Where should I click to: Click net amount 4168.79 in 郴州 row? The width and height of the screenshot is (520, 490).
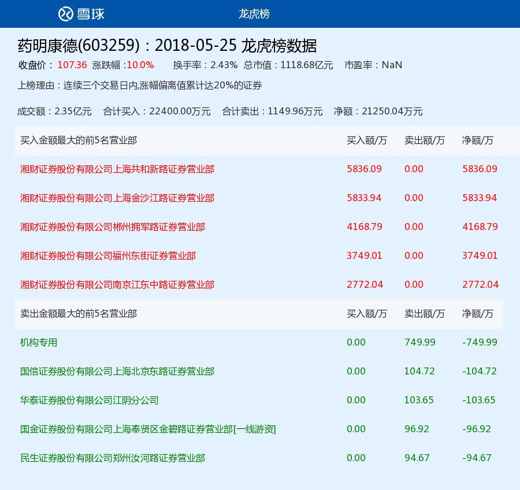tap(480, 227)
